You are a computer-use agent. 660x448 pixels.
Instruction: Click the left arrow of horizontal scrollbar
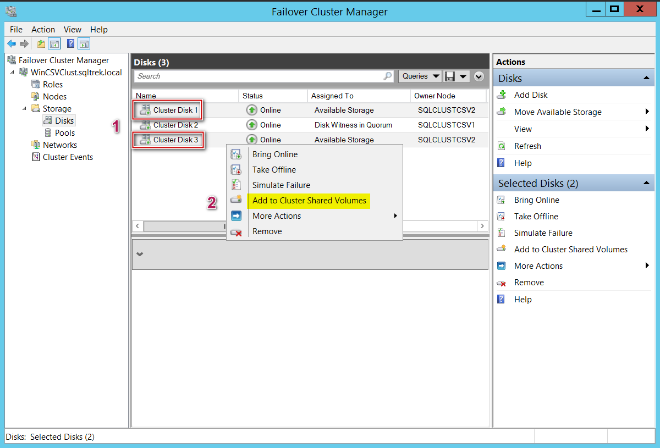(138, 226)
